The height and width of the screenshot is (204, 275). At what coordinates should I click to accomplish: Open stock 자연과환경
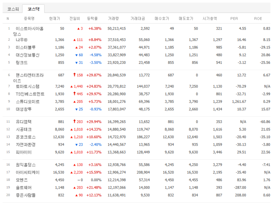[26, 145]
